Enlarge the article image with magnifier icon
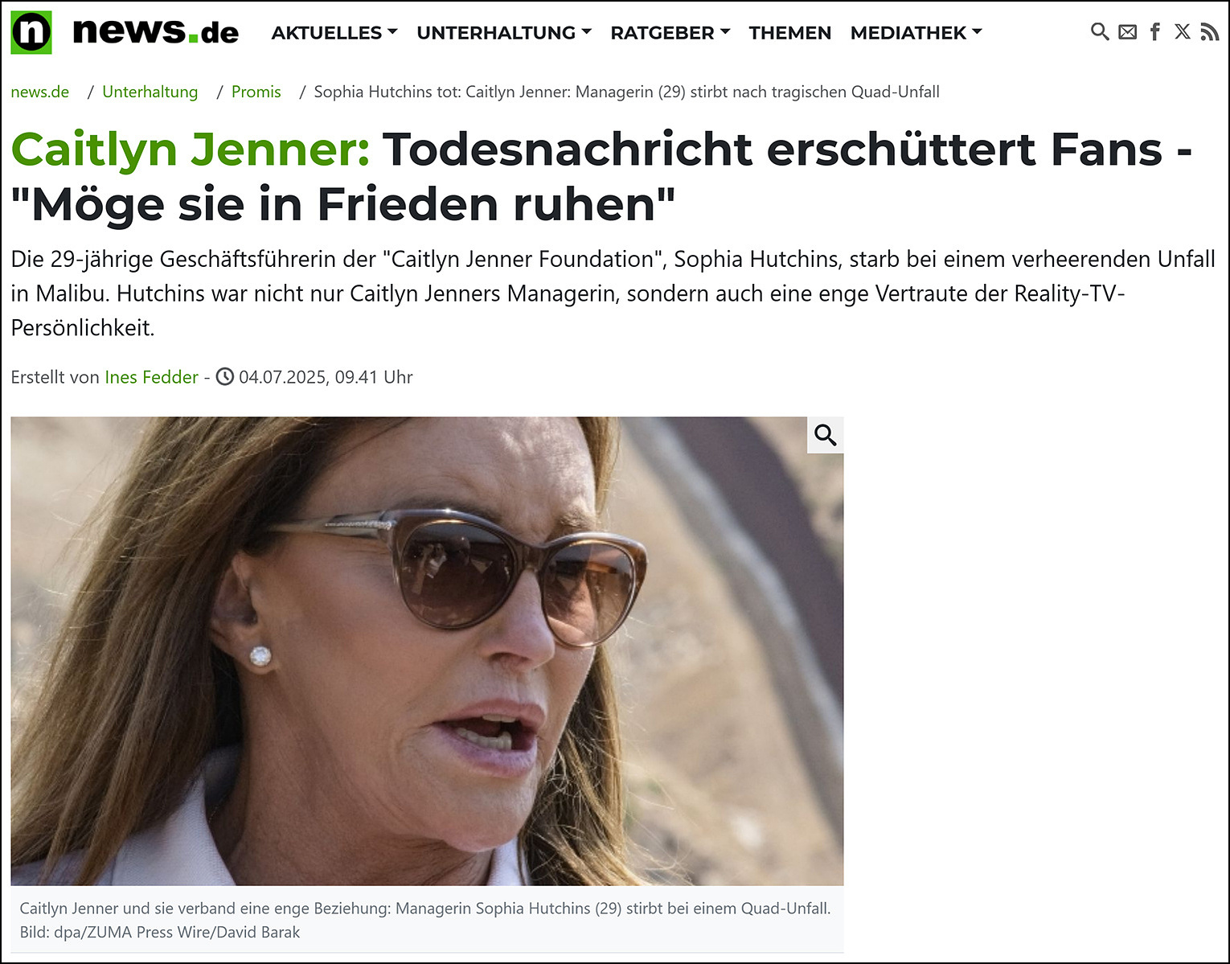1230x964 pixels. pos(826,435)
